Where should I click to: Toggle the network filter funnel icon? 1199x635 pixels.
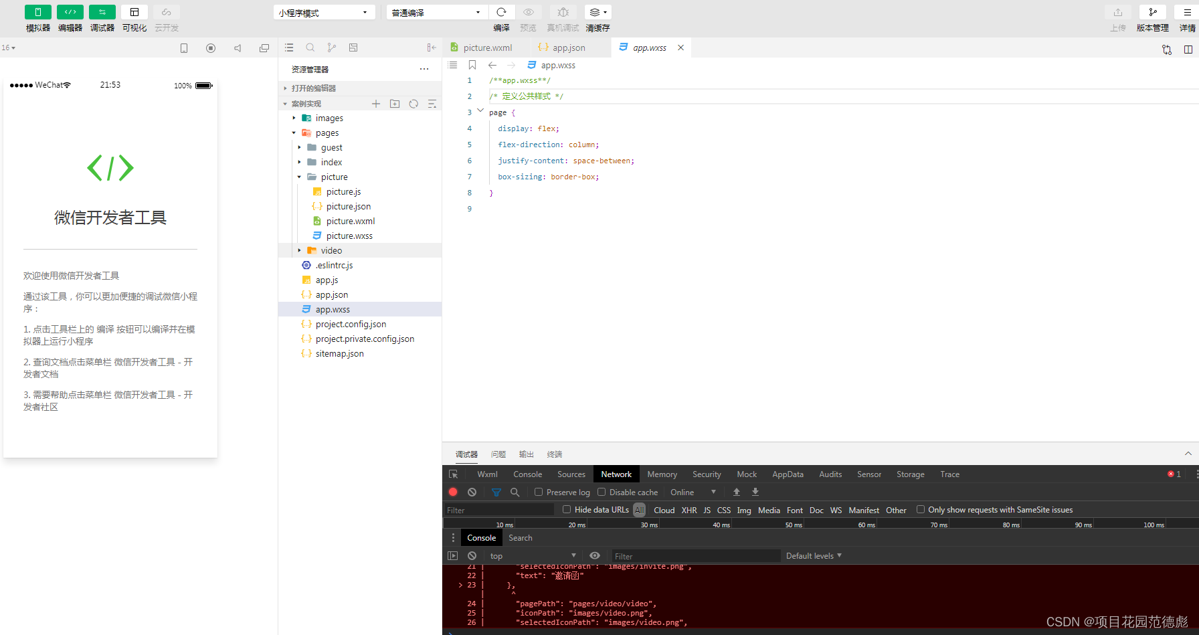click(496, 492)
